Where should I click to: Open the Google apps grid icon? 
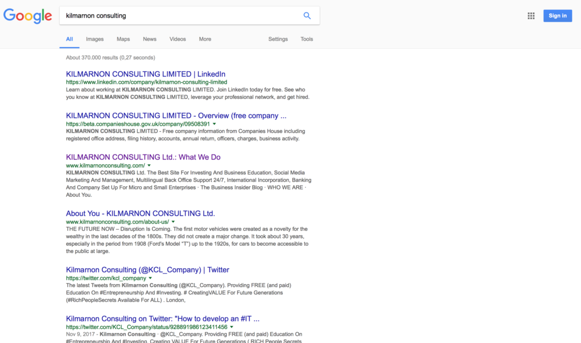coord(531,15)
